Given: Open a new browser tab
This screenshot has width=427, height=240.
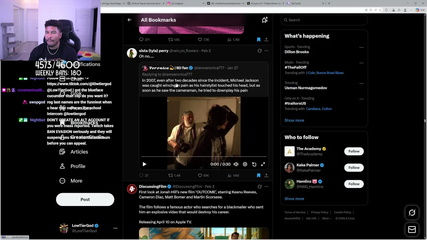Looking at the screenshot, I should [x=329, y=3].
